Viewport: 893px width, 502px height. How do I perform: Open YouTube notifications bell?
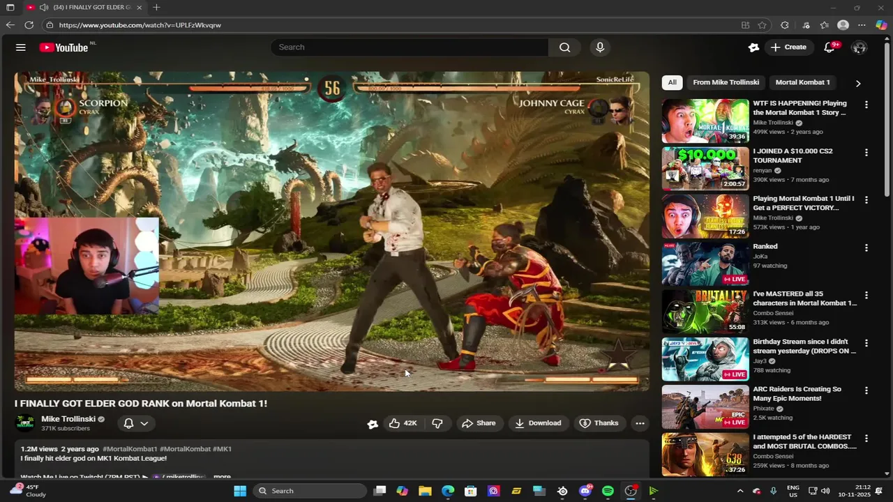click(830, 47)
